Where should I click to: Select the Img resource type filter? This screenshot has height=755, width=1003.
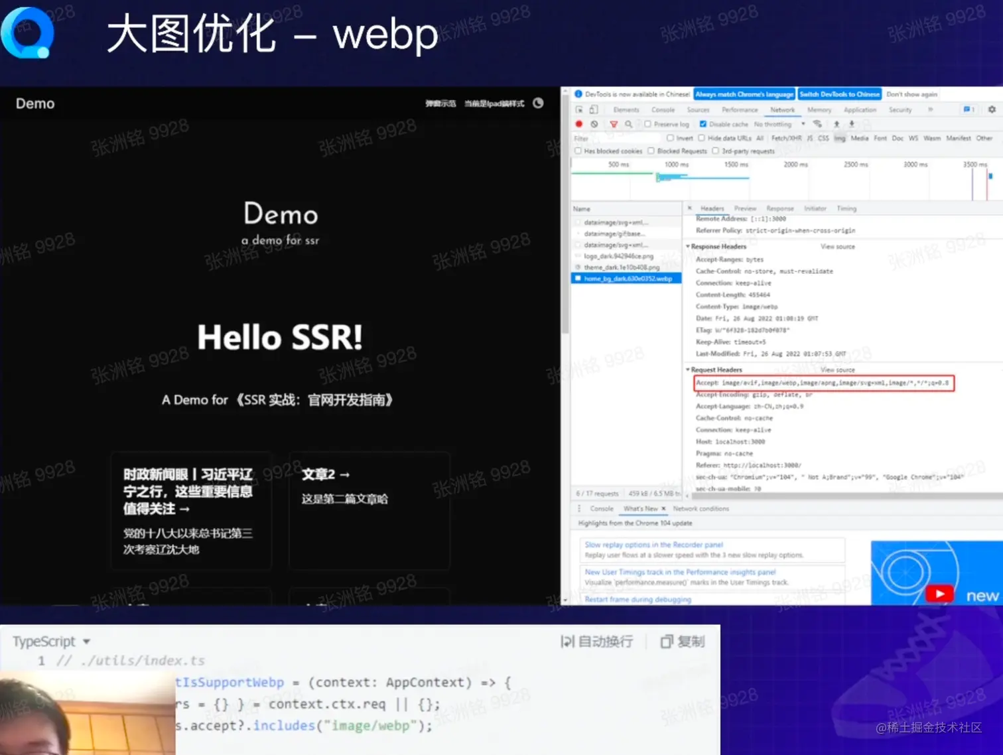840,138
